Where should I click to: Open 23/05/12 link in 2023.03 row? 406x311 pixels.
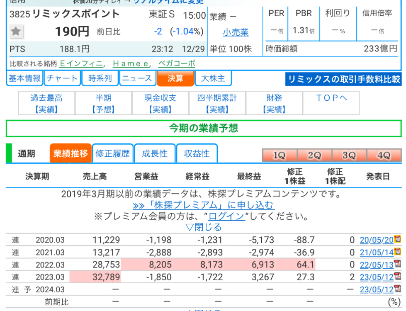[377, 277]
